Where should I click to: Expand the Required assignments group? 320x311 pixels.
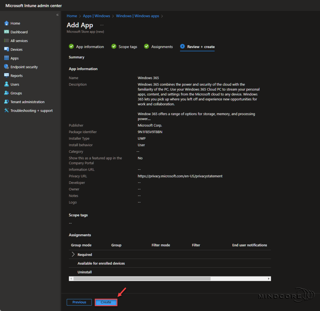(73, 254)
